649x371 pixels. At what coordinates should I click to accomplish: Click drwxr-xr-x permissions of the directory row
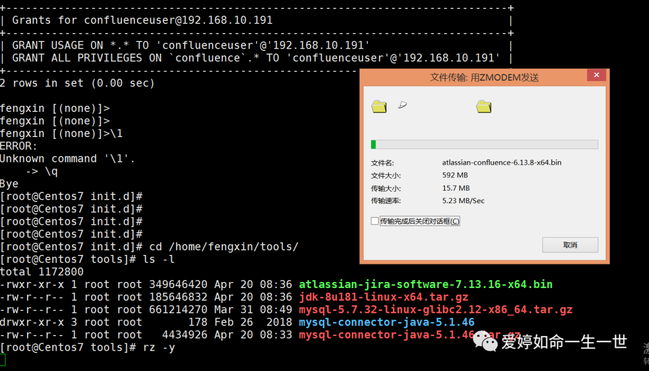click(x=32, y=322)
